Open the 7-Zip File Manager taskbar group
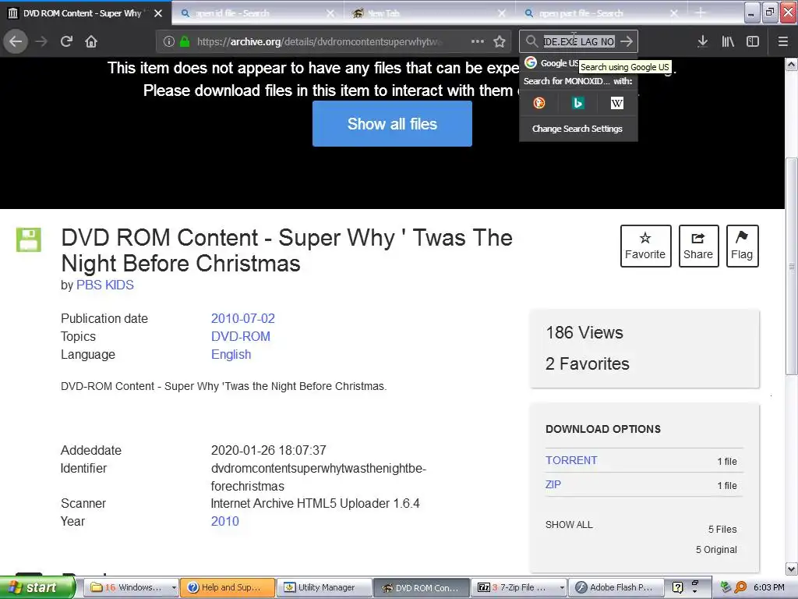798x599 pixels. pos(518,587)
